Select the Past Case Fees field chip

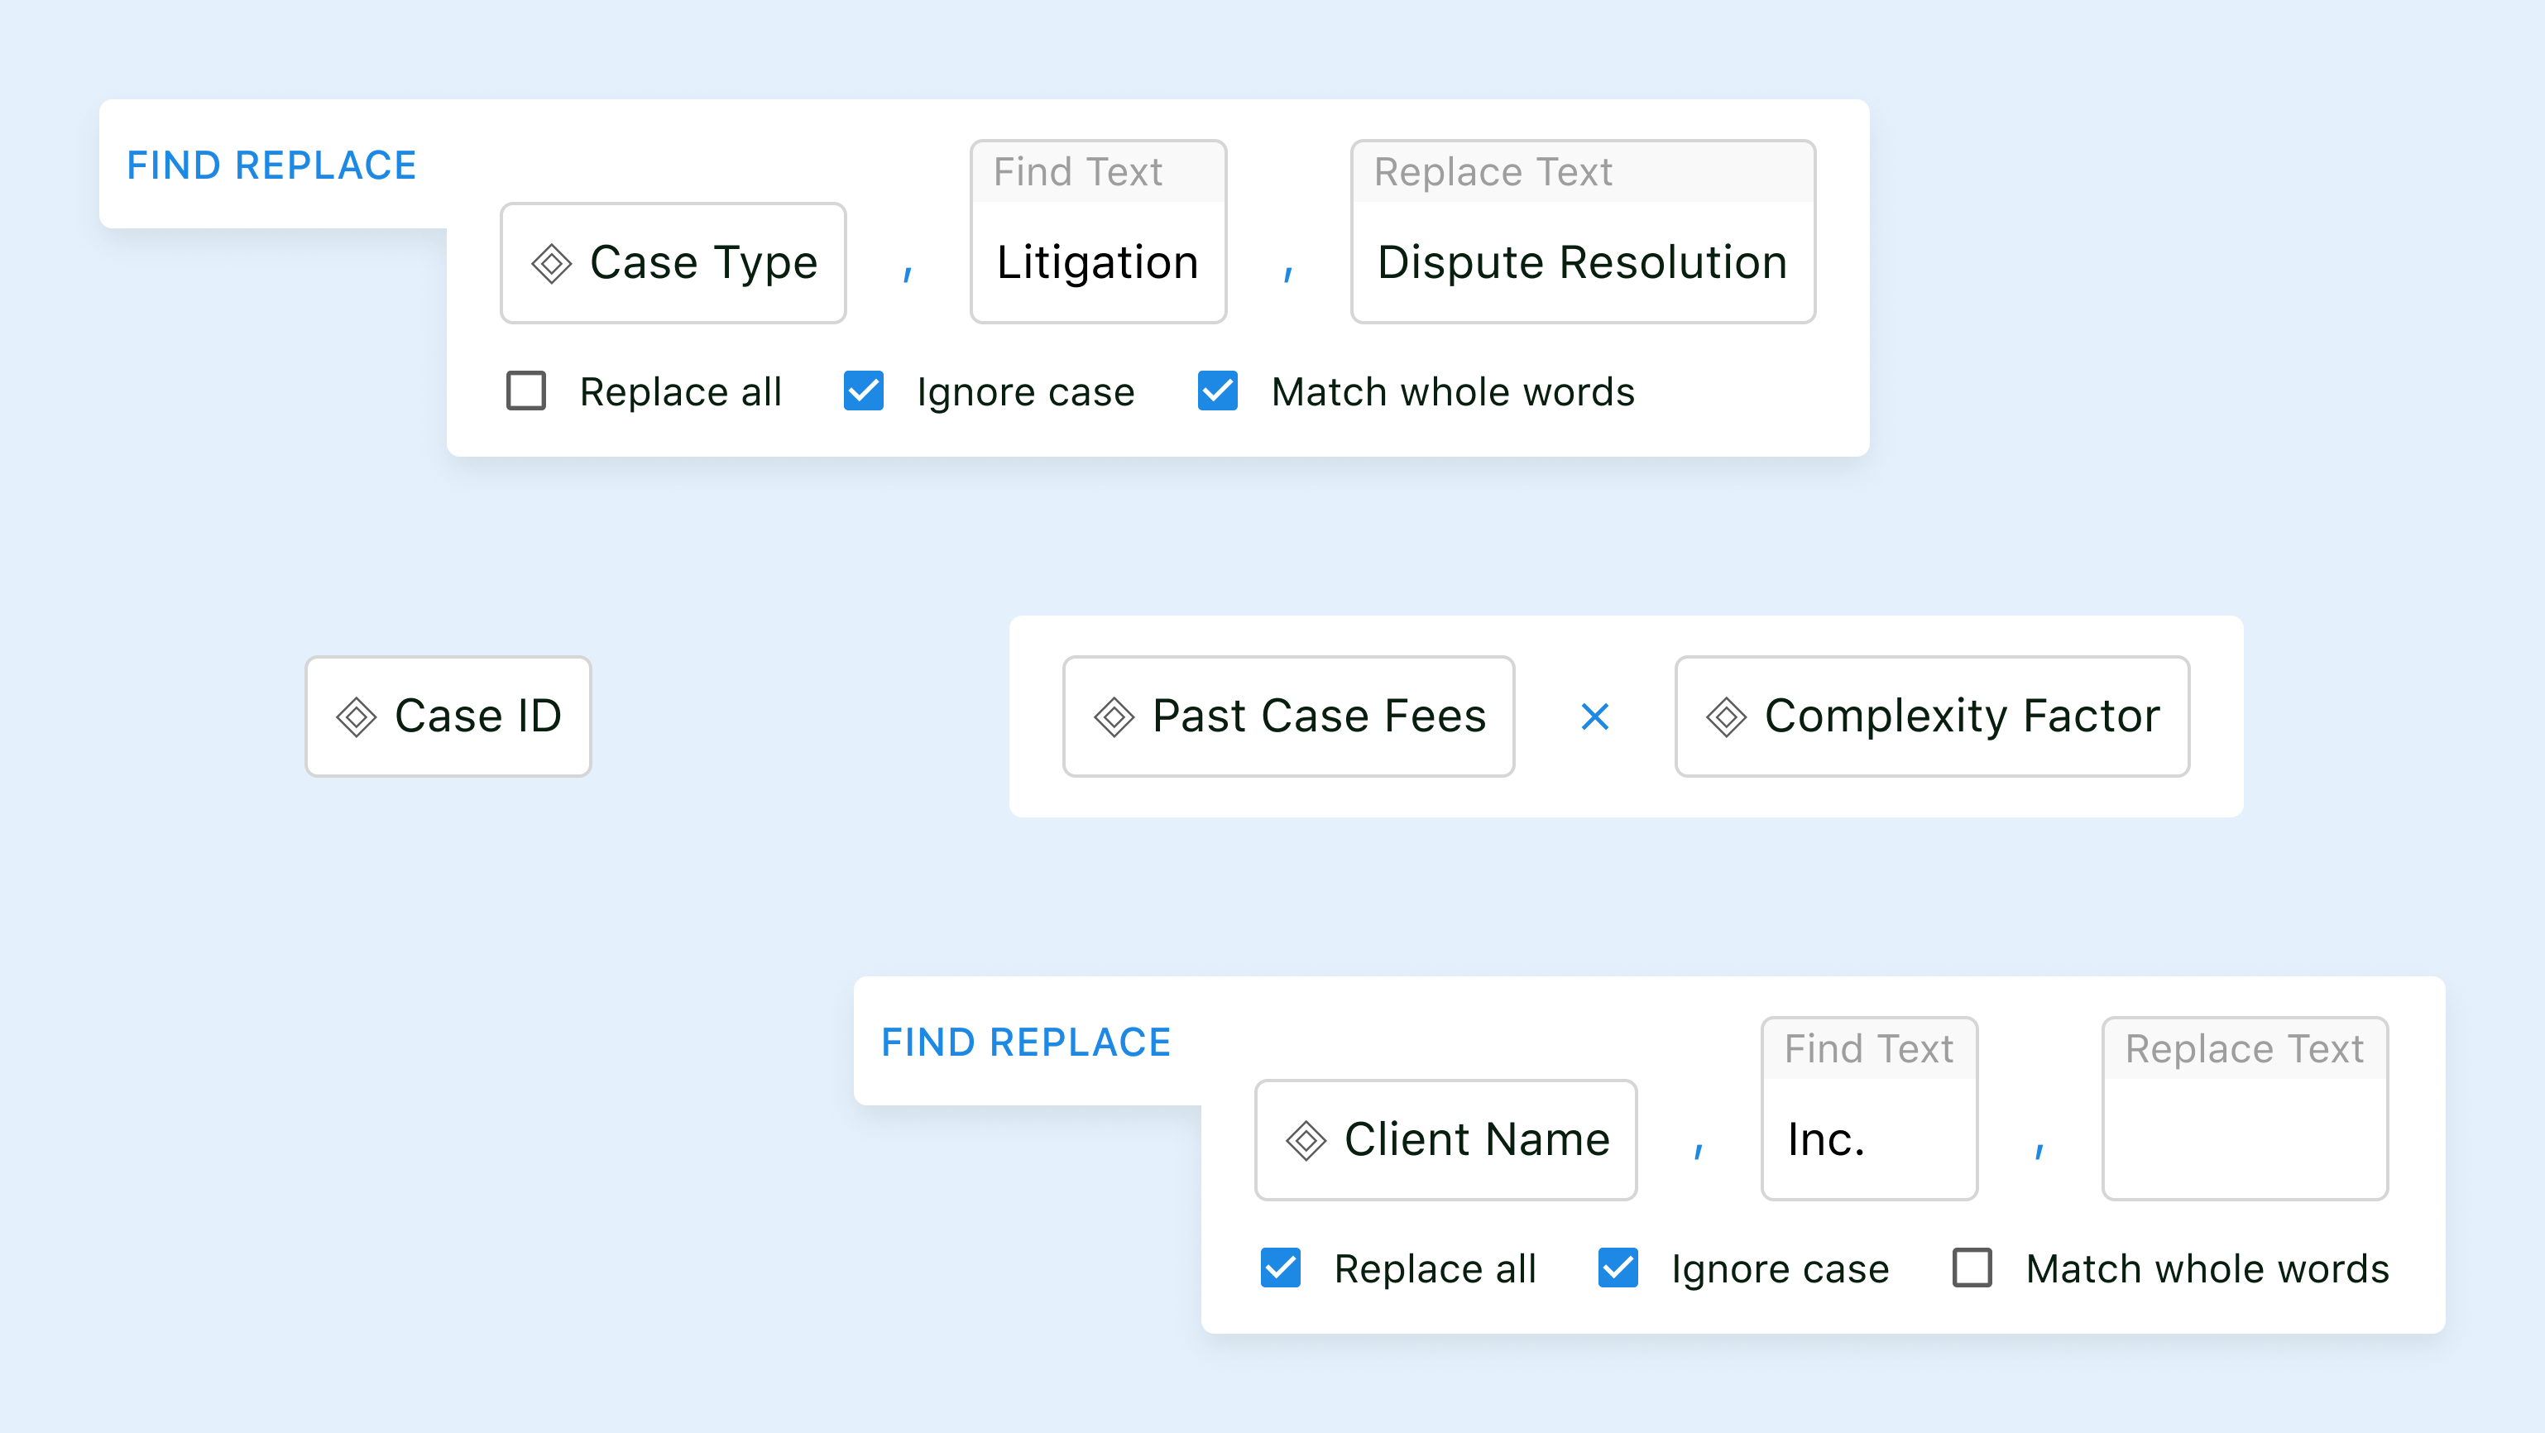pyautogui.click(x=1288, y=716)
